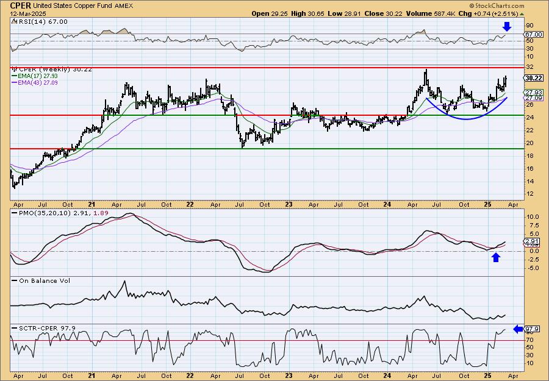Screen dimensions: 549x381
Task: Click the SCTR-CPER 97.9 panel label
Action: pos(47,329)
